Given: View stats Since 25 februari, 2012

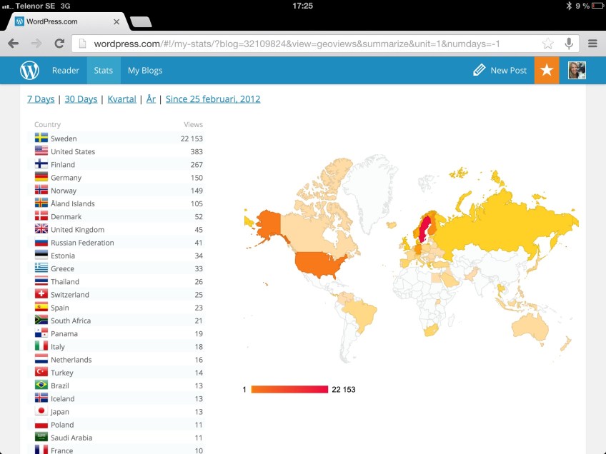Looking at the screenshot, I should [x=213, y=99].
